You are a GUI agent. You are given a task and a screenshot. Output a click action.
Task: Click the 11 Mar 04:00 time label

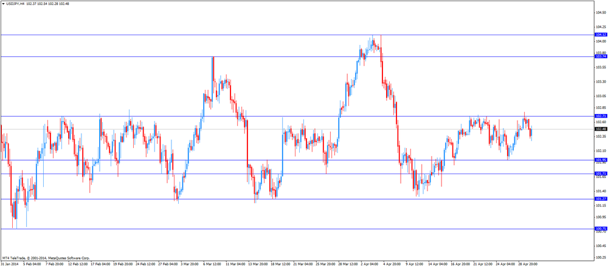pos(234,265)
